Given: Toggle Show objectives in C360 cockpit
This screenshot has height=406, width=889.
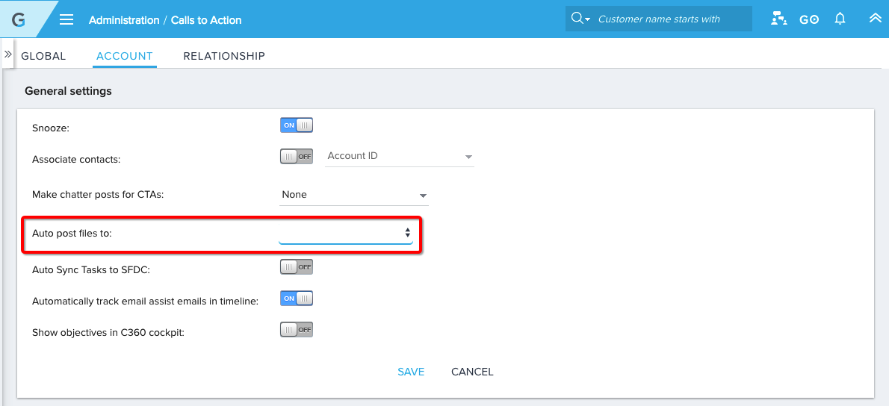Looking at the screenshot, I should 297,330.
